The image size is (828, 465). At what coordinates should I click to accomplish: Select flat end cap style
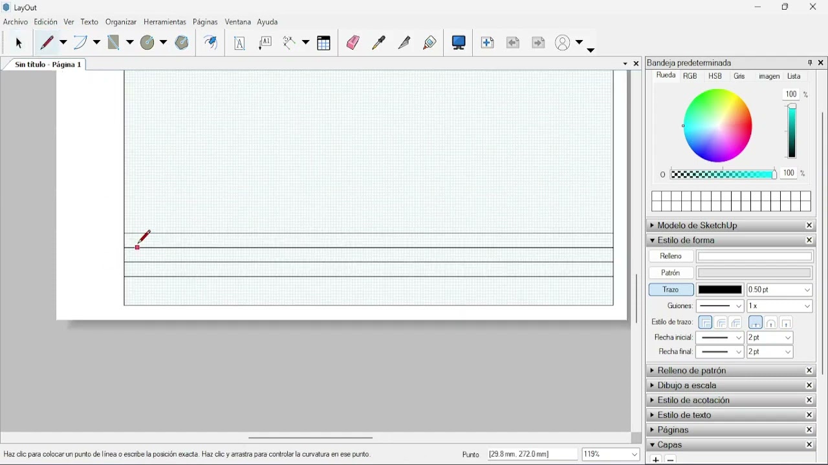pyautogui.click(x=756, y=322)
